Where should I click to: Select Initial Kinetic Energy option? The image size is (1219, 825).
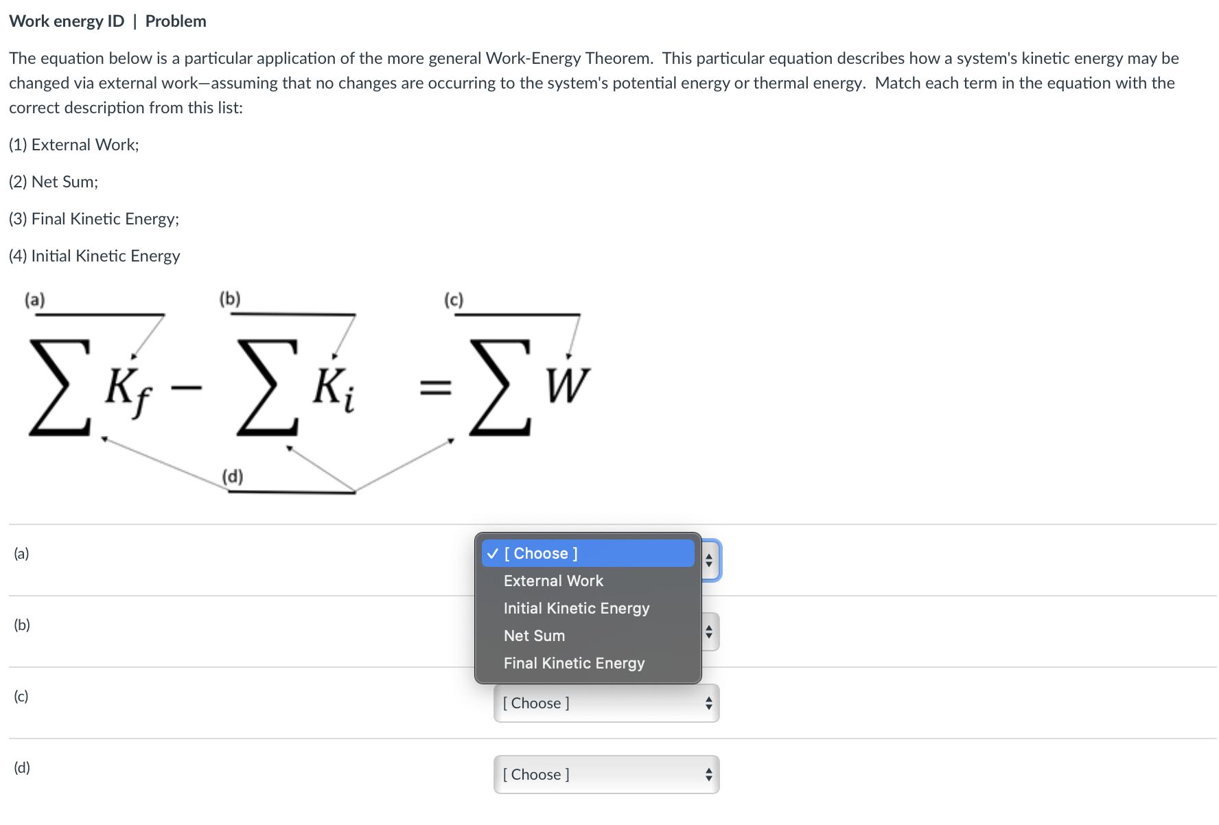tap(577, 608)
